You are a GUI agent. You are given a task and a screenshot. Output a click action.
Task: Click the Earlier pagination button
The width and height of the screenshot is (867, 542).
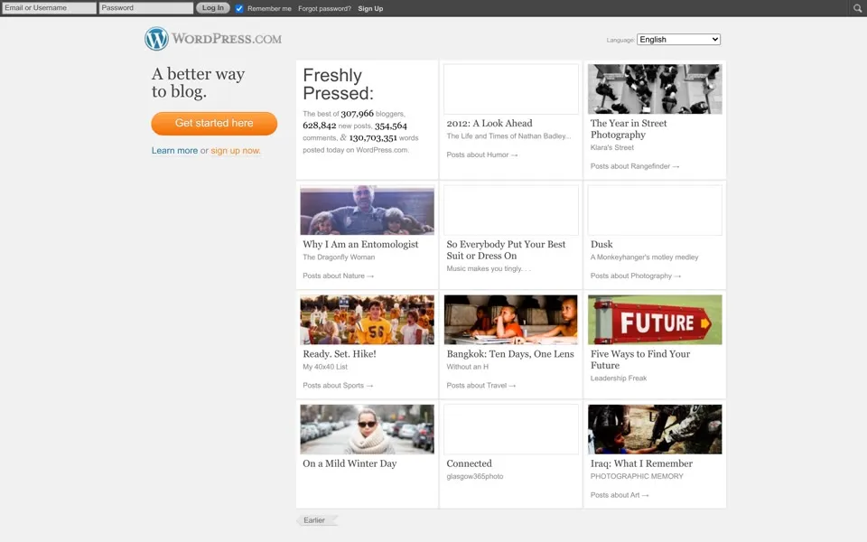point(317,520)
